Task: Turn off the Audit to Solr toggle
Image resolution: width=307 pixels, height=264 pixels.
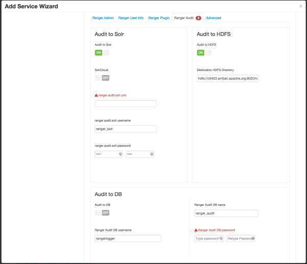Action: click(x=102, y=53)
